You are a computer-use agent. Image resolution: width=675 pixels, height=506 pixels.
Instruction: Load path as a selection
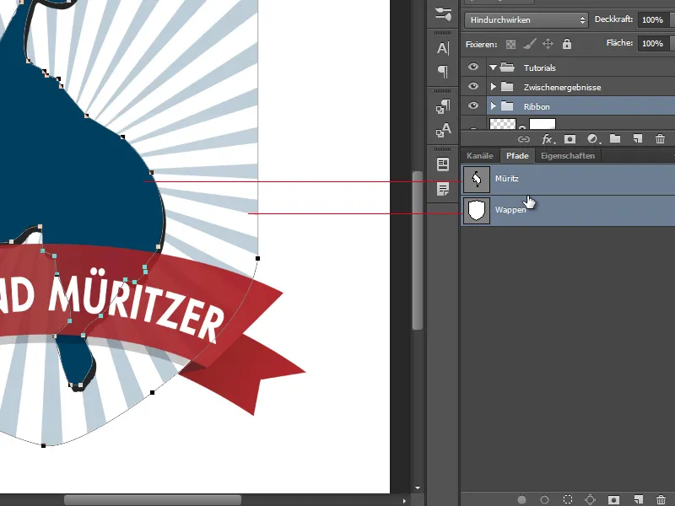[x=568, y=499]
